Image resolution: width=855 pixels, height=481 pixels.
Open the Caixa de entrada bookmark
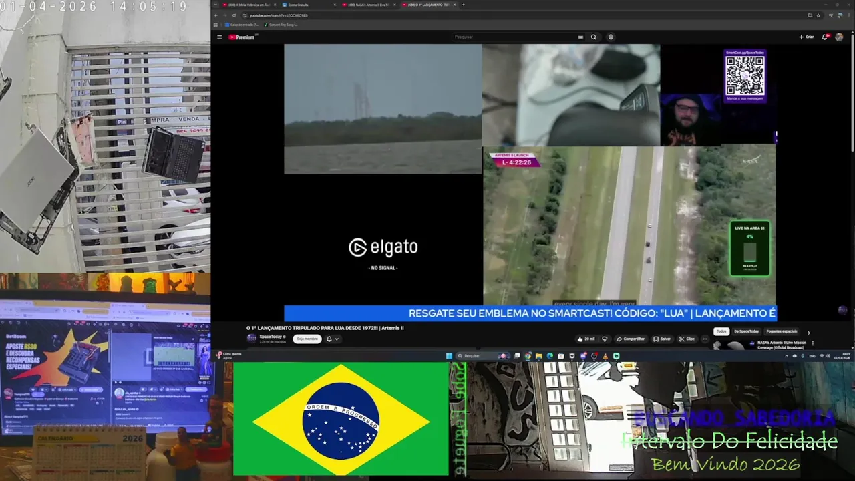242,25
